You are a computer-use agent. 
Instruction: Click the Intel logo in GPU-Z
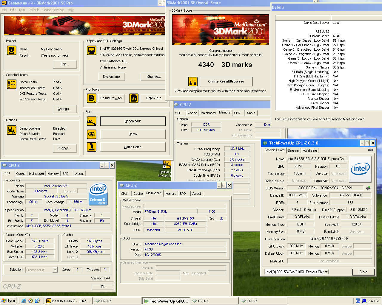[360, 169]
